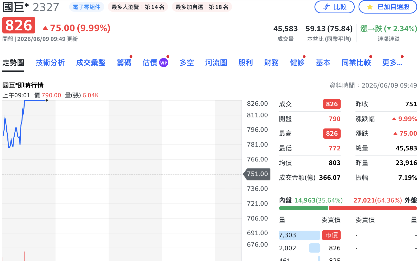Click the 國巨* stock name heading
Screen dimensions: 420x261
tap(15, 7)
